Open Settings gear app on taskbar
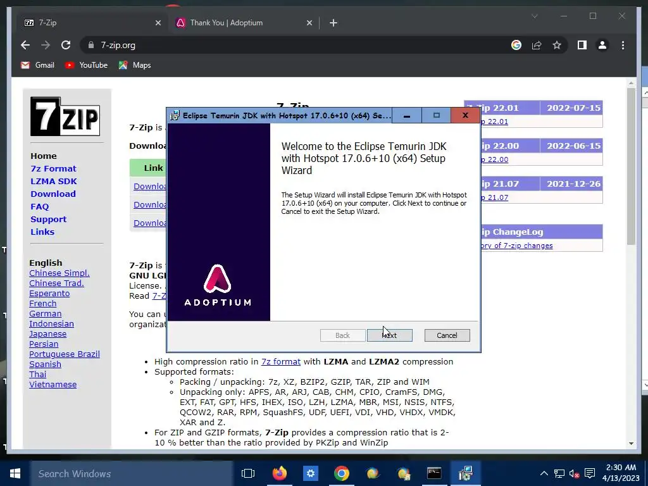The height and width of the screenshot is (486, 648). [x=310, y=473]
